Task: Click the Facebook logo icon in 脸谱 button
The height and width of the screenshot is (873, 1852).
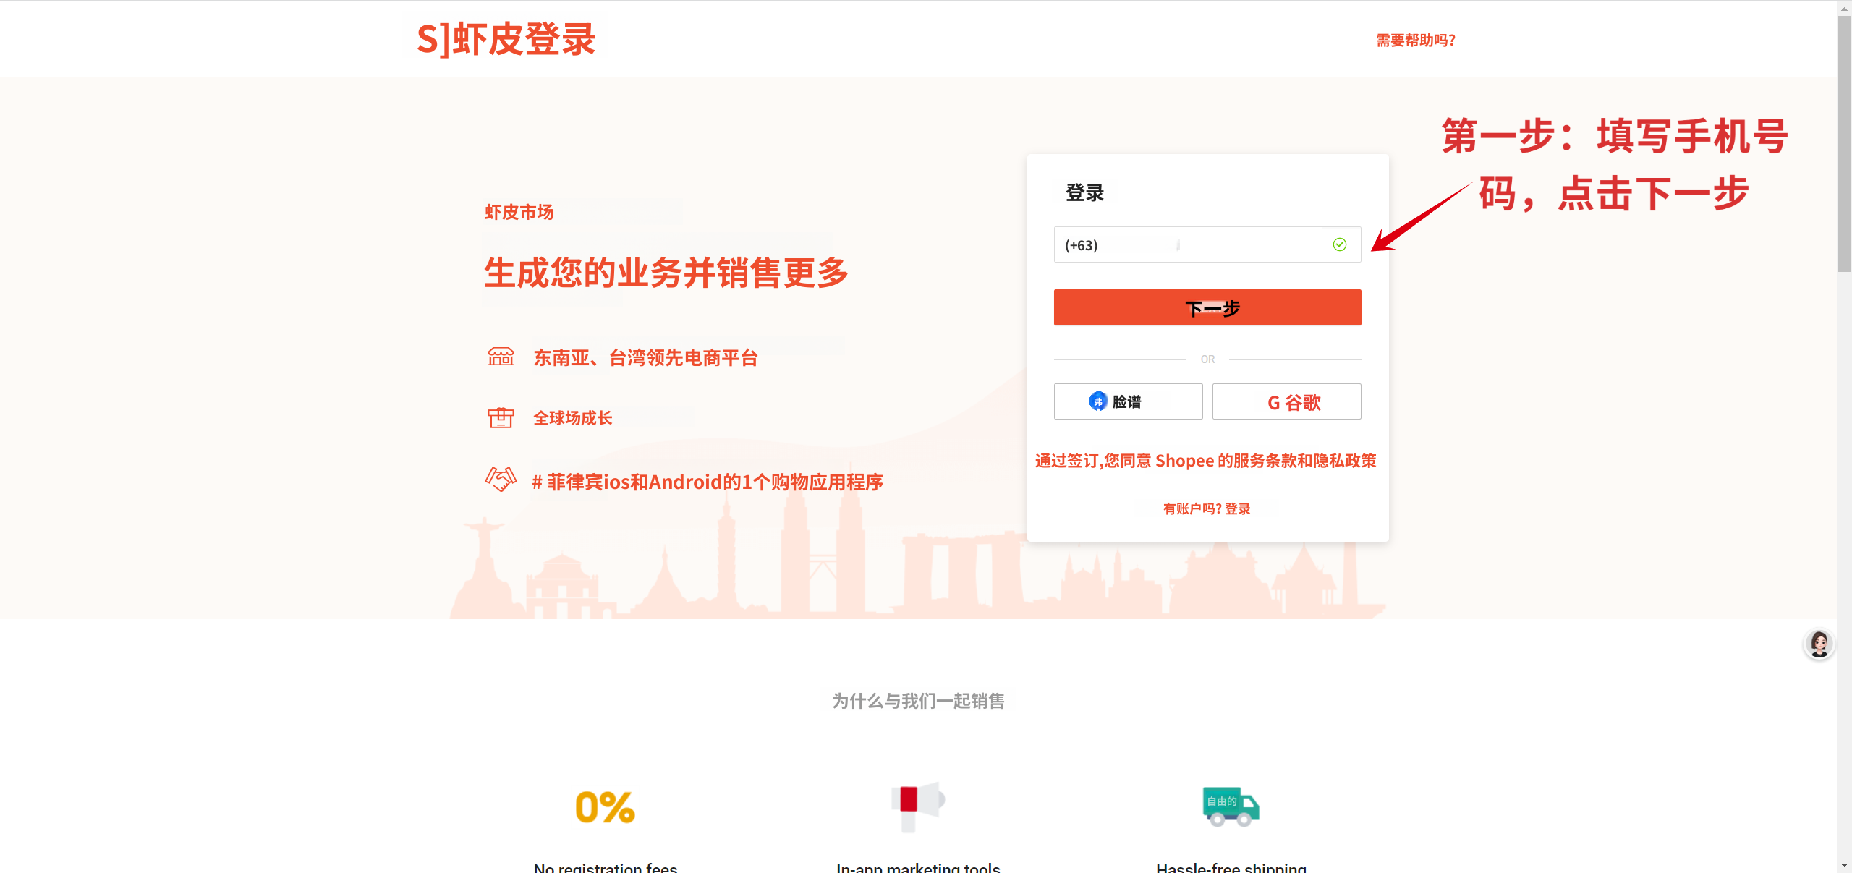Action: coord(1098,401)
